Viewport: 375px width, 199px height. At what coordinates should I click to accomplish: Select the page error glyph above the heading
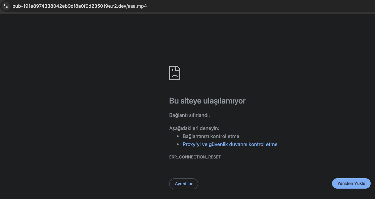[175, 73]
